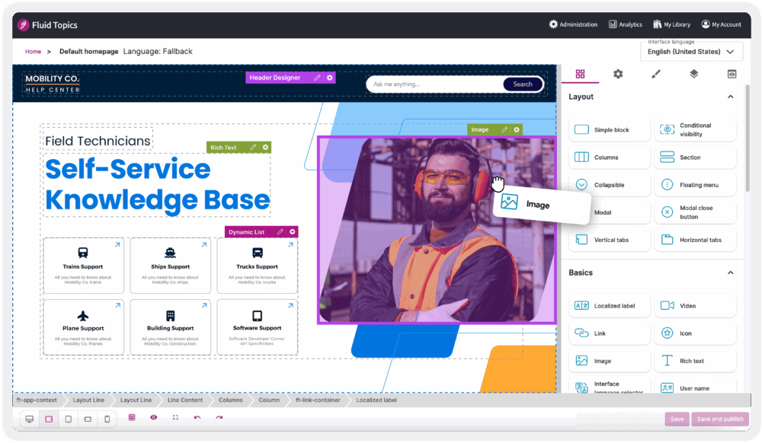Switch to desktop preview mode

pyautogui.click(x=29, y=419)
